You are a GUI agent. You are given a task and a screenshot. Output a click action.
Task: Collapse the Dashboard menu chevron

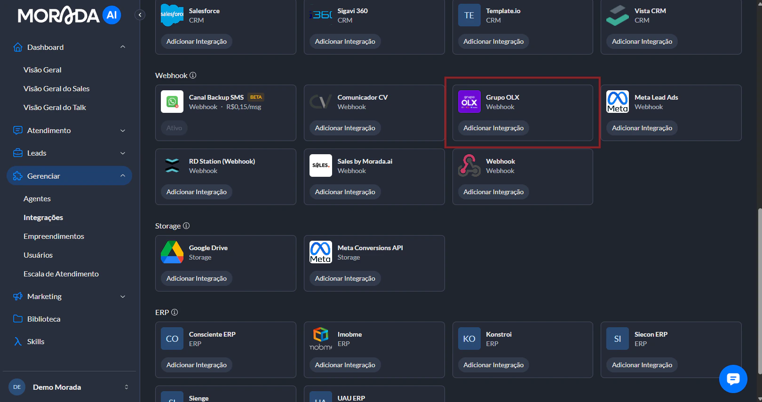[123, 47]
